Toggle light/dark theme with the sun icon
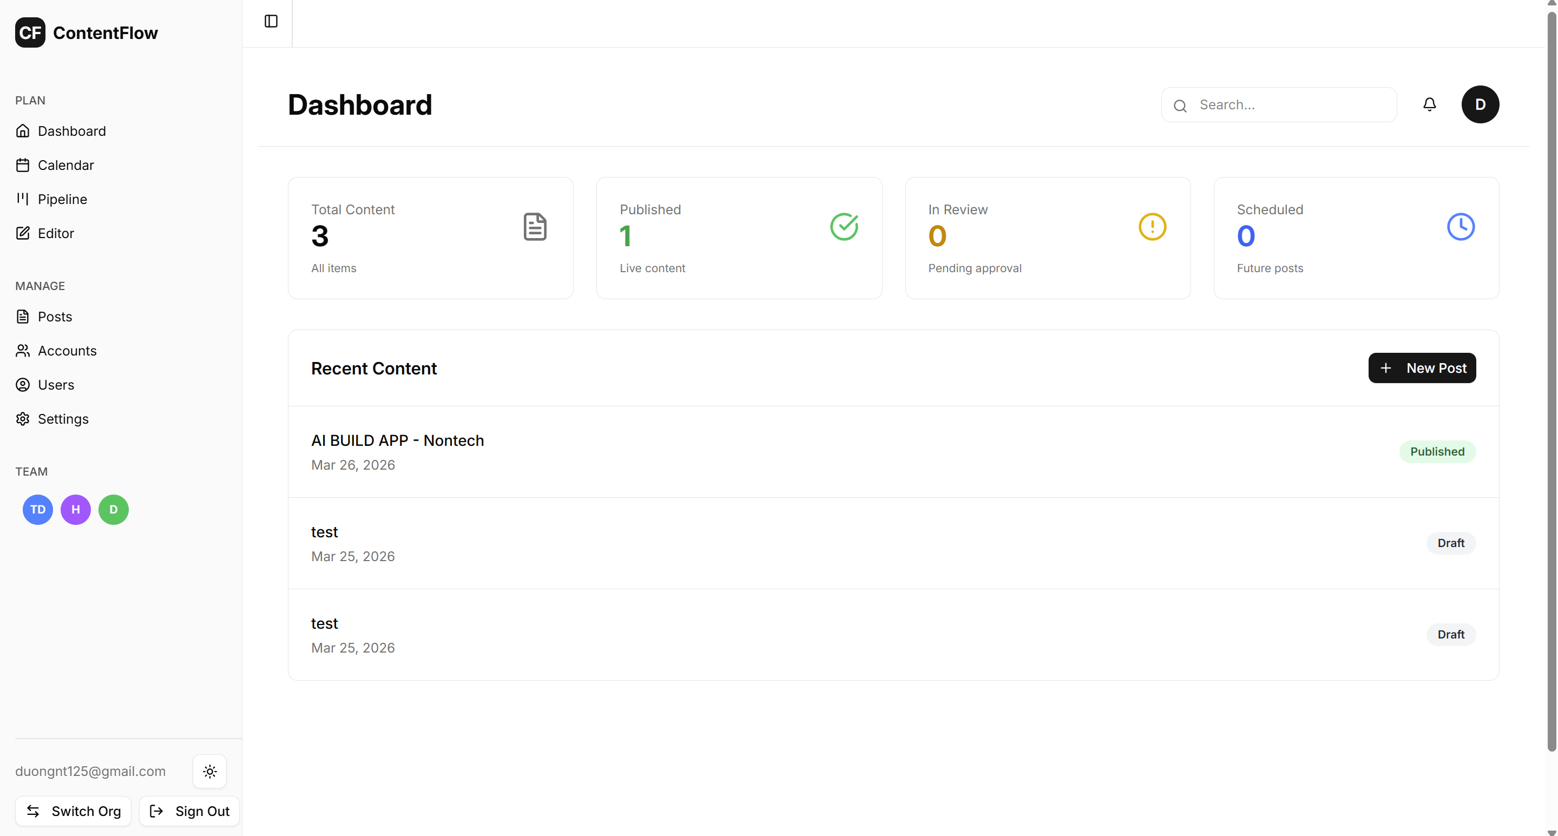This screenshot has width=1558, height=836. point(209,771)
